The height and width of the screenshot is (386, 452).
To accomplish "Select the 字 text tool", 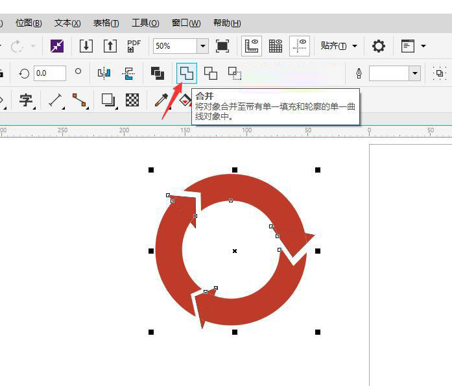I will pyautogui.click(x=26, y=101).
